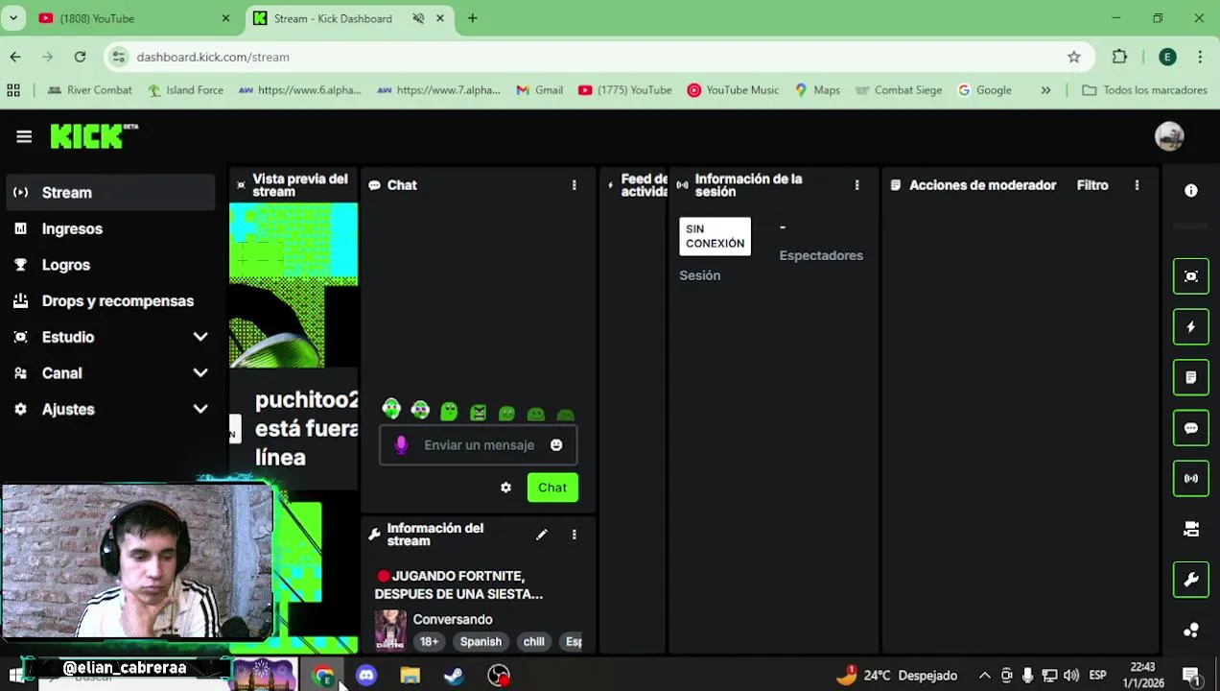Open the browser extensions puzzle icon
Image resolution: width=1220 pixels, height=691 pixels.
(1119, 57)
